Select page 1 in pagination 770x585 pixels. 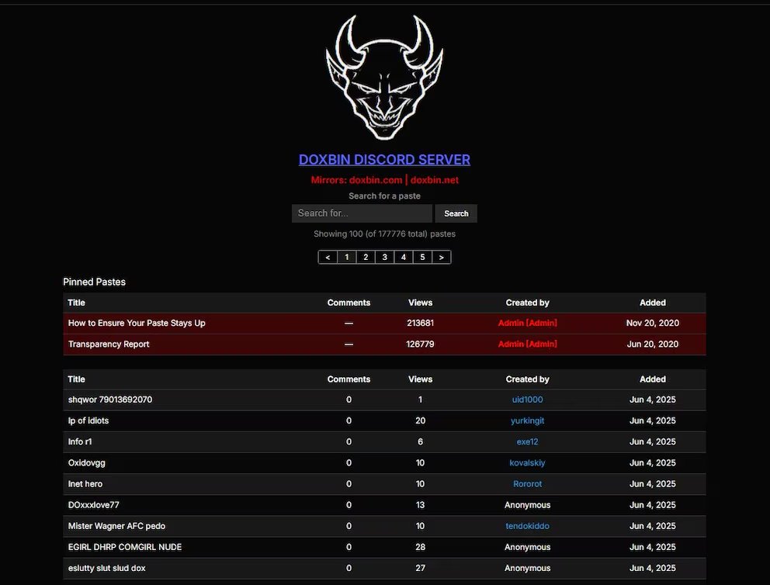click(x=347, y=257)
